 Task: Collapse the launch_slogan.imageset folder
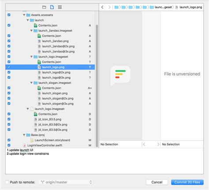[31, 83]
